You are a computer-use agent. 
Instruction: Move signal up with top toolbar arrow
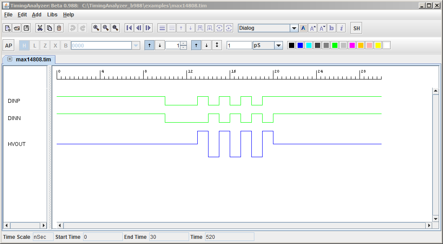tap(181, 28)
